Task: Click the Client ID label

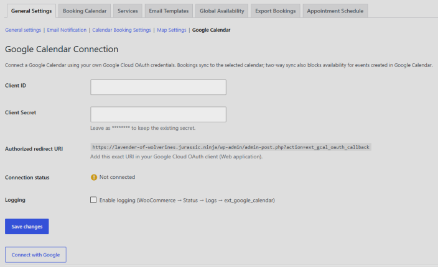Action: coord(16,86)
